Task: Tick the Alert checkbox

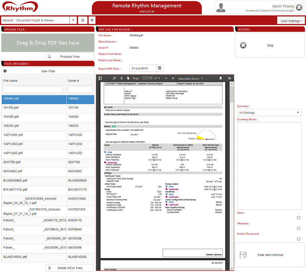Action: pyautogui.click(x=298, y=218)
